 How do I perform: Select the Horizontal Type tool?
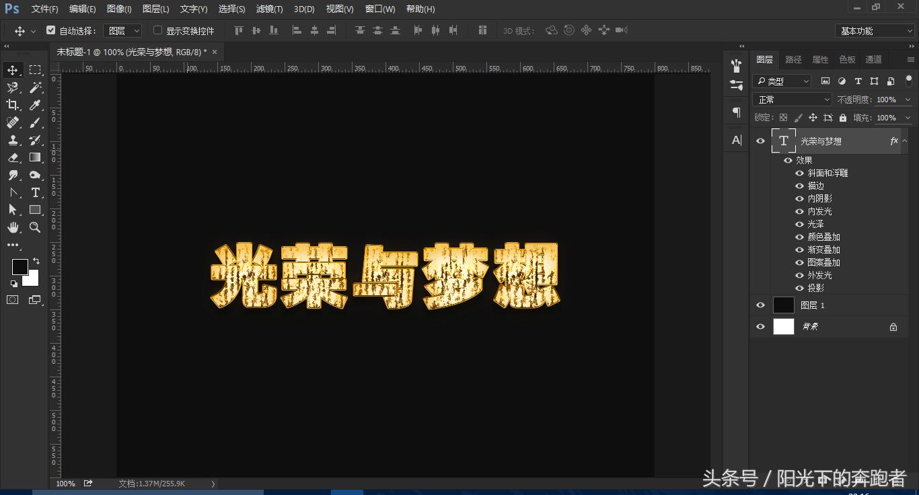pyautogui.click(x=35, y=192)
